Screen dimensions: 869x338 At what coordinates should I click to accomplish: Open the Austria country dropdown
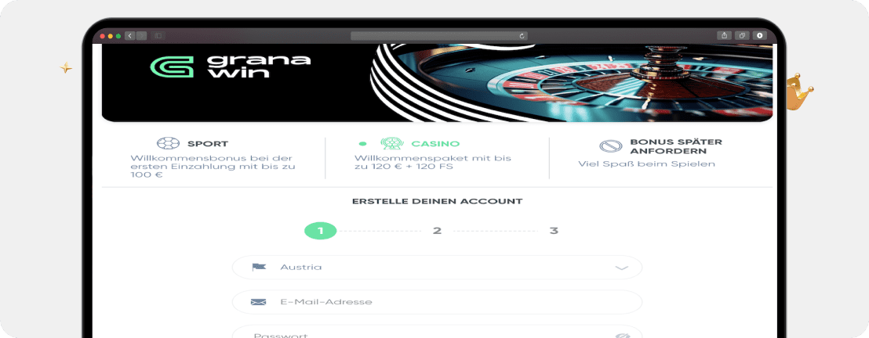point(437,267)
